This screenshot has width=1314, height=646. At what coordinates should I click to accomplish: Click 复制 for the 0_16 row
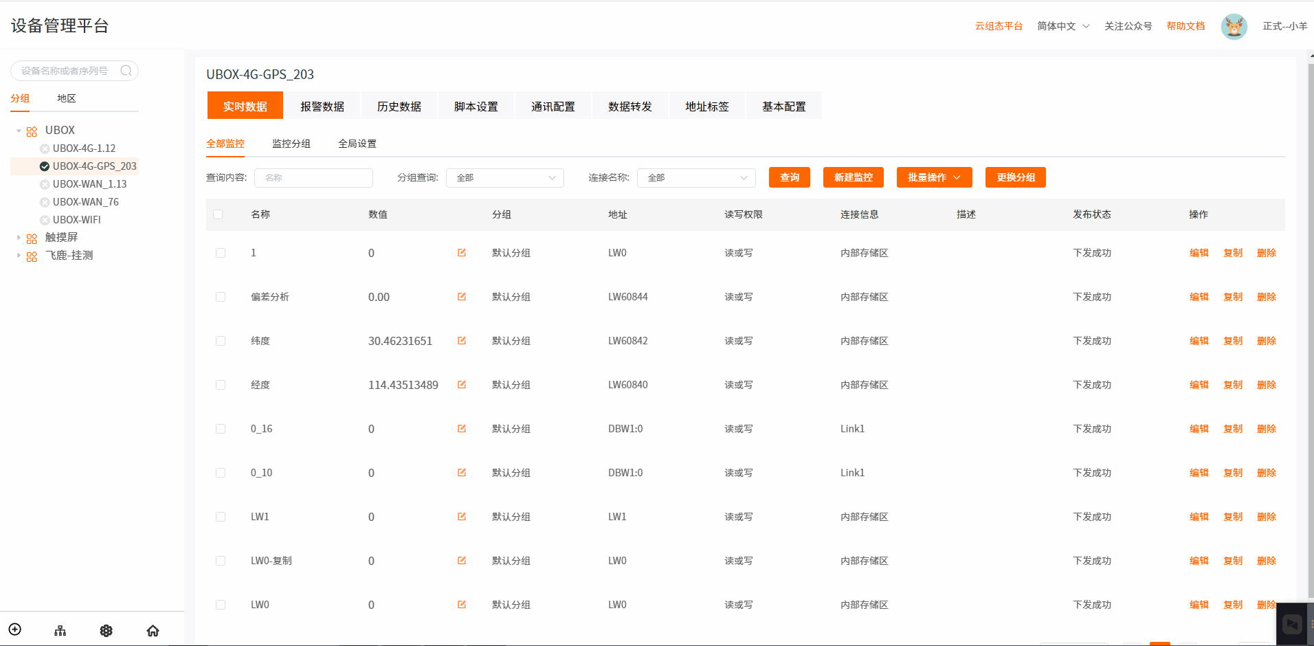pos(1233,429)
